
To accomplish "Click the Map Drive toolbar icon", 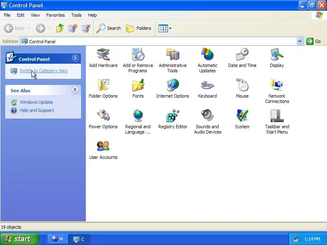I will coord(73,28).
